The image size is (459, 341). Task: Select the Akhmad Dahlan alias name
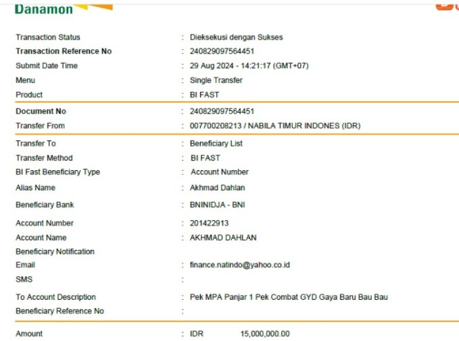[217, 187]
